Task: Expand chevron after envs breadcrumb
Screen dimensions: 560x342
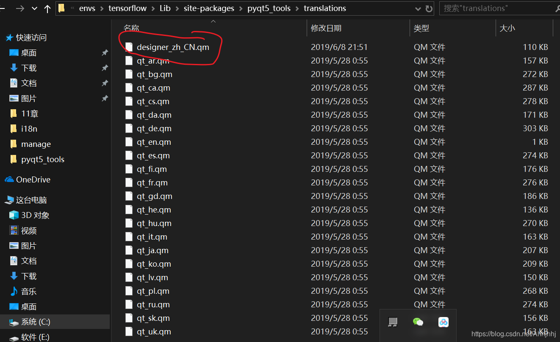Action: [102, 8]
